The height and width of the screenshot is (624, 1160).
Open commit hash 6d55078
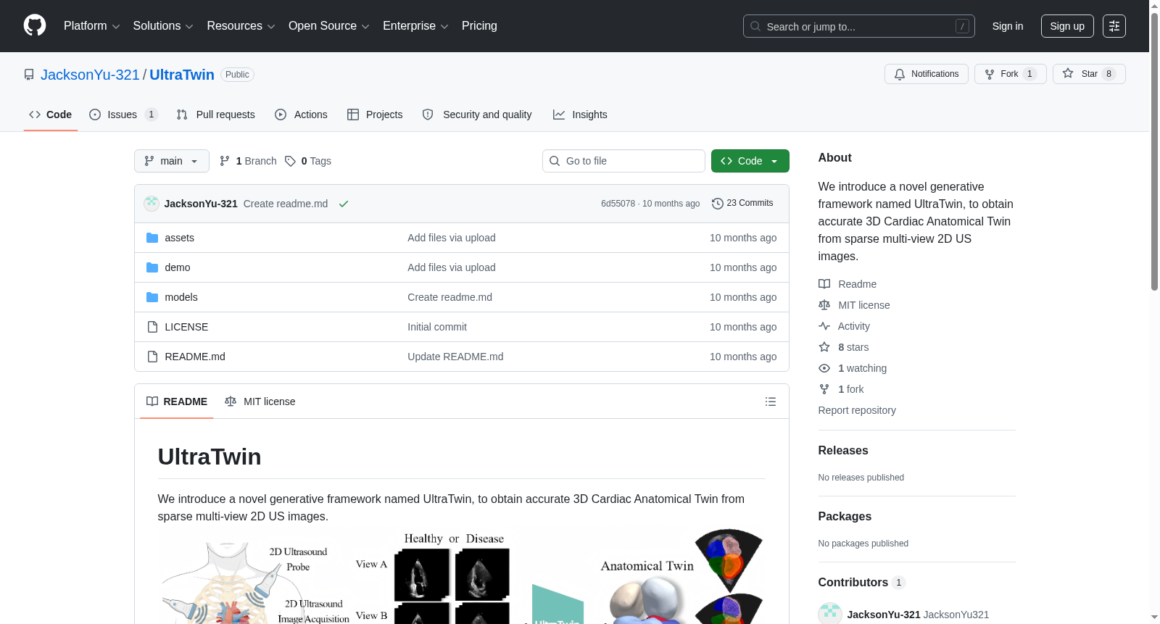click(618, 204)
